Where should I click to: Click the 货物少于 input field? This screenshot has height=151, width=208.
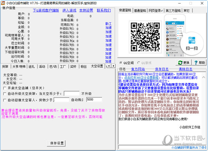tap(62, 100)
